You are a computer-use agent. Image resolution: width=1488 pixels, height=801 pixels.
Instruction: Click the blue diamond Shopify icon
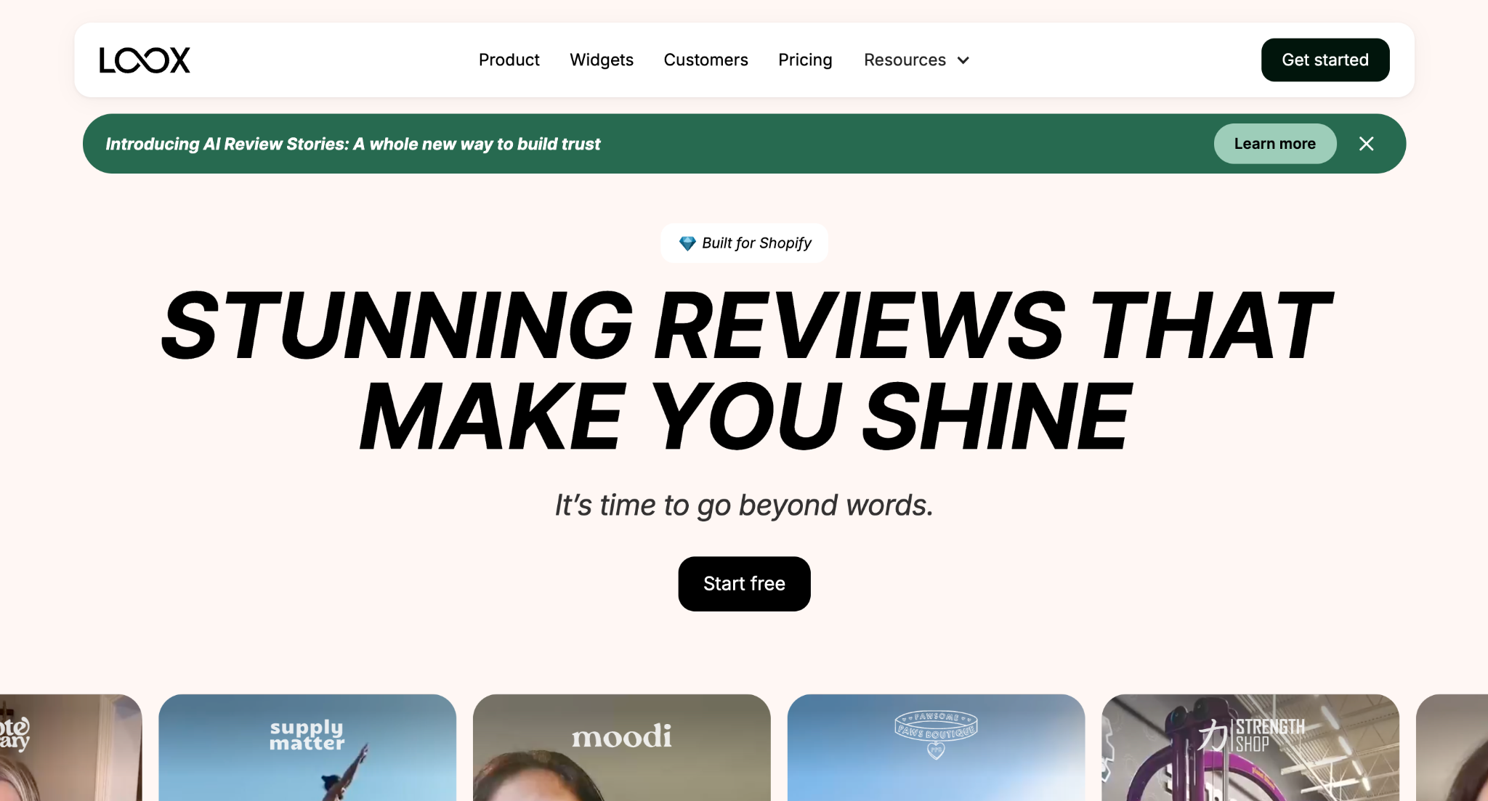pyautogui.click(x=687, y=243)
